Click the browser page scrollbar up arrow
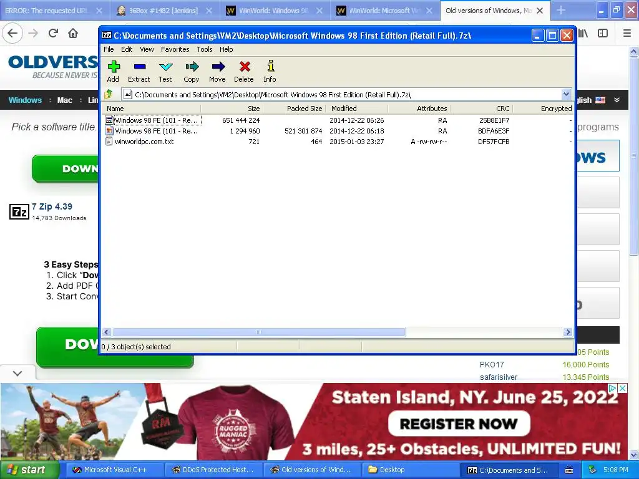This screenshot has height=479, width=639. tap(634, 51)
